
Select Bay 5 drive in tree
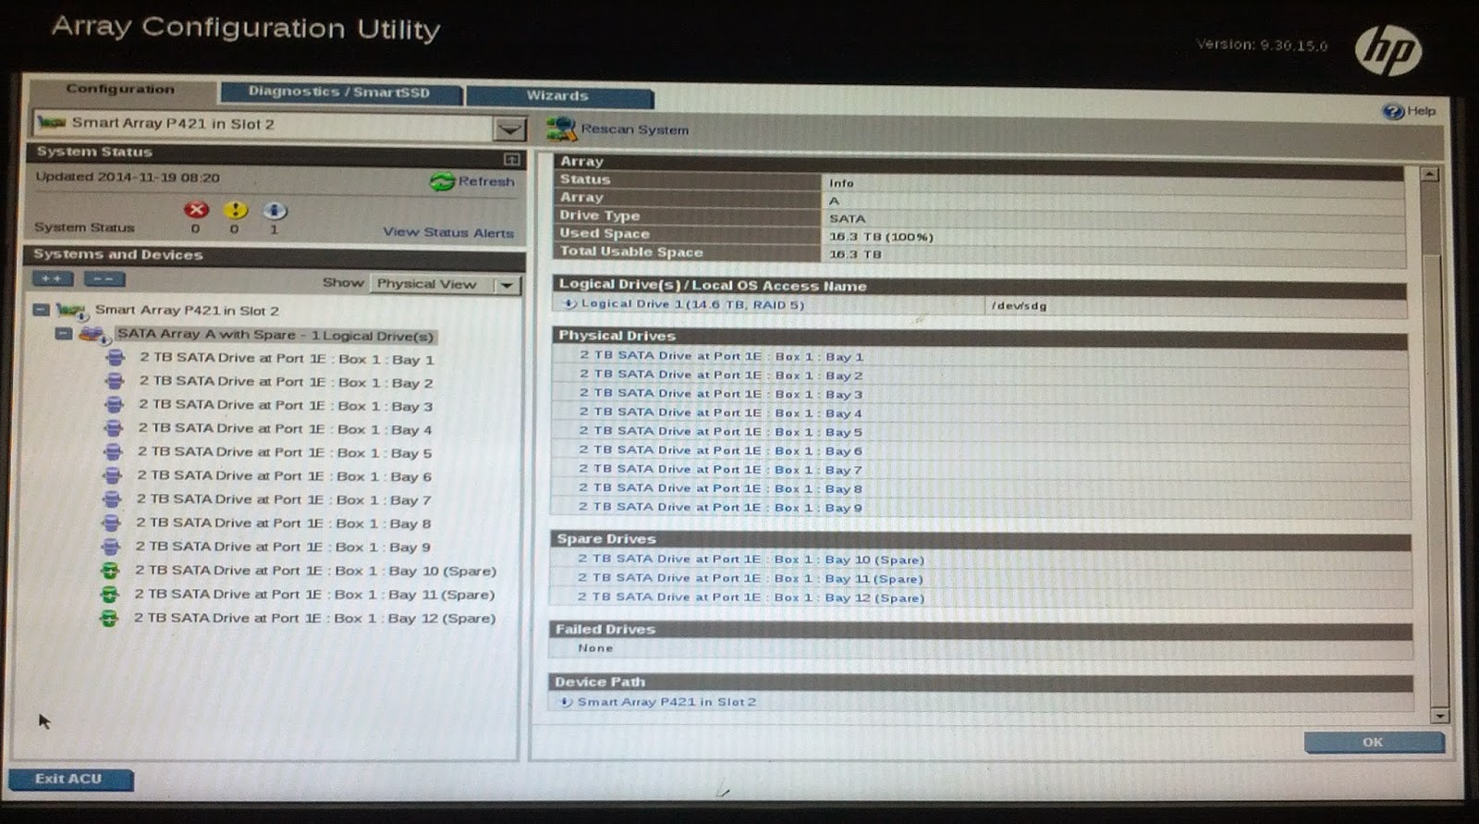(x=285, y=453)
